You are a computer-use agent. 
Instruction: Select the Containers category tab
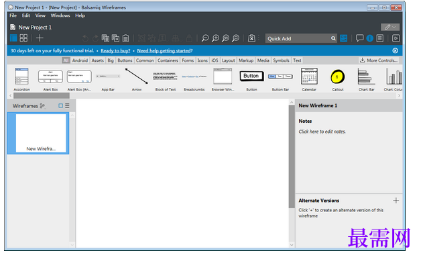pos(168,60)
